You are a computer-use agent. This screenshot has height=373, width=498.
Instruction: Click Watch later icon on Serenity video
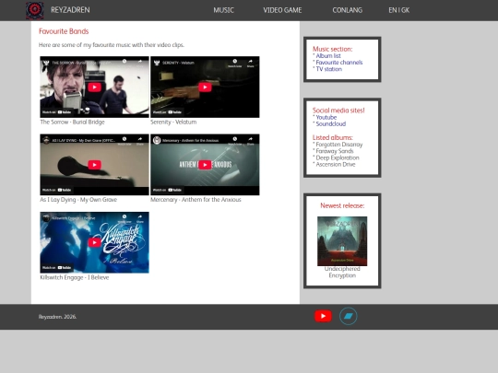point(235,63)
